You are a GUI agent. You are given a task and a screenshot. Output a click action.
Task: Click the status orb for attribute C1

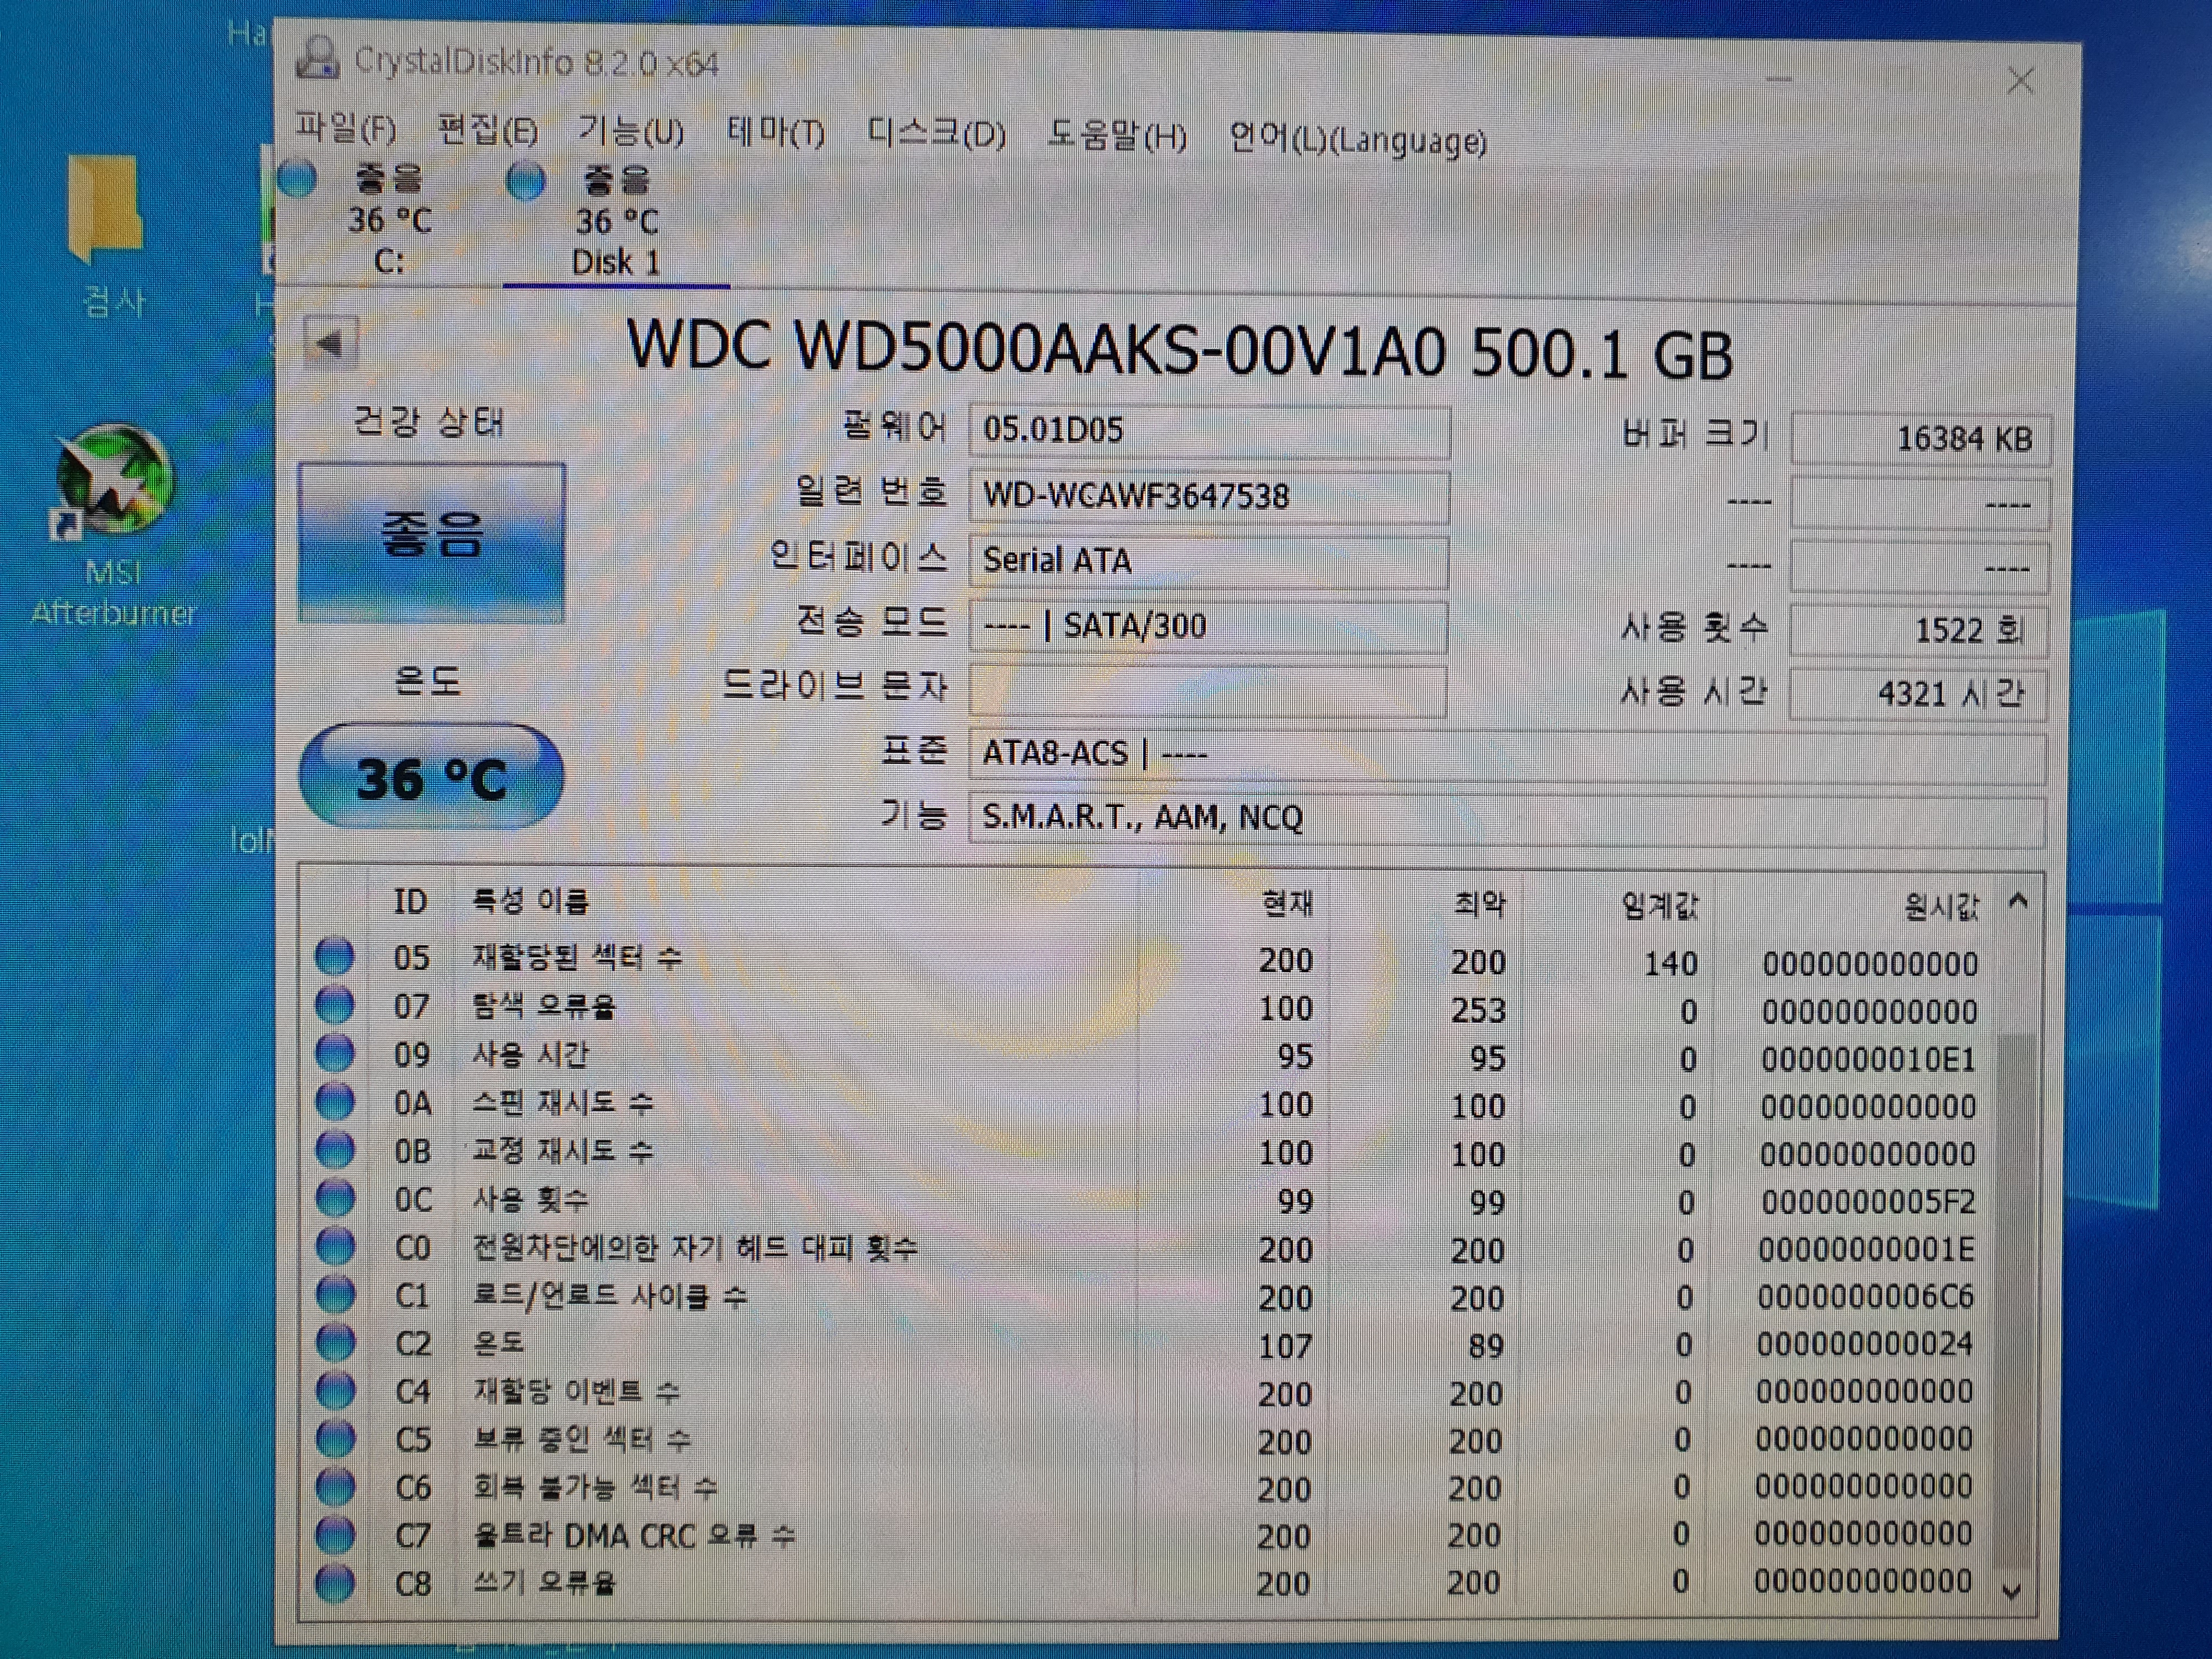tap(334, 1294)
